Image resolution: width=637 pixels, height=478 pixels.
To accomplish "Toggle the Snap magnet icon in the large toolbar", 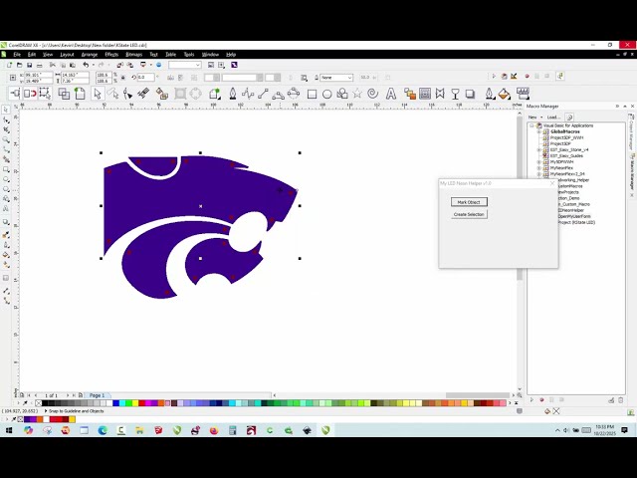I will (x=30, y=94).
